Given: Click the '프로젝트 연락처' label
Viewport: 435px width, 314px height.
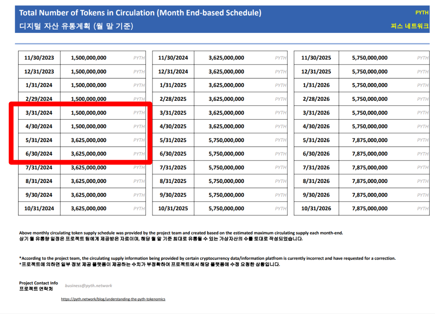Looking at the screenshot, I should tap(36, 289).
